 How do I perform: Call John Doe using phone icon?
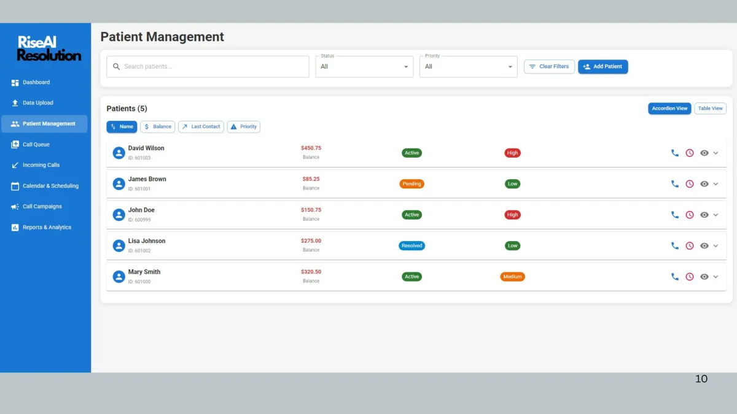click(x=675, y=215)
